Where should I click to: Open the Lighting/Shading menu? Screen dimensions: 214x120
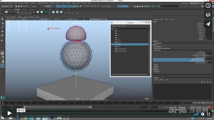tap(42, 3)
